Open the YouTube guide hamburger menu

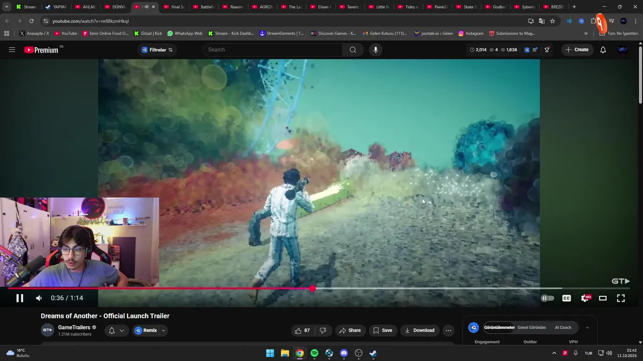point(12,50)
